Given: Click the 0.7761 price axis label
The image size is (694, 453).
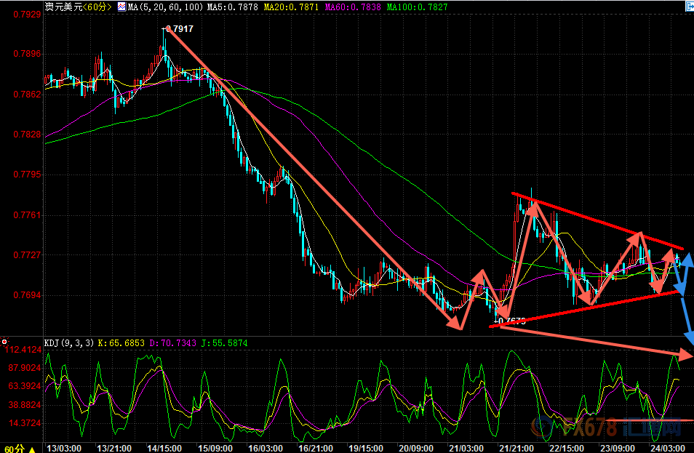Looking at the screenshot, I should (28, 215).
